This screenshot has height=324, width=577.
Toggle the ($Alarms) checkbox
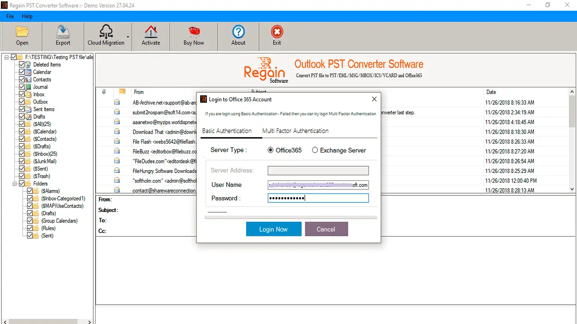(30, 191)
